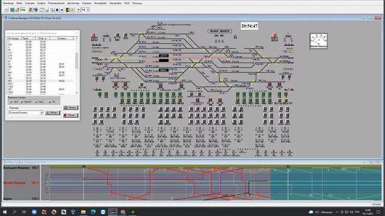Open Windows taskbar search
The height and width of the screenshot is (216, 385).
[x=14, y=212]
